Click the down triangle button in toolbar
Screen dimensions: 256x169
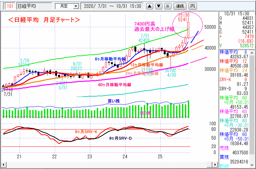pyautogui.click(x=159, y=6)
